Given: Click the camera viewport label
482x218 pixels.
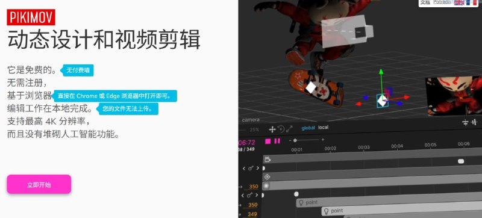Looking at the screenshot, I should coord(251,120).
